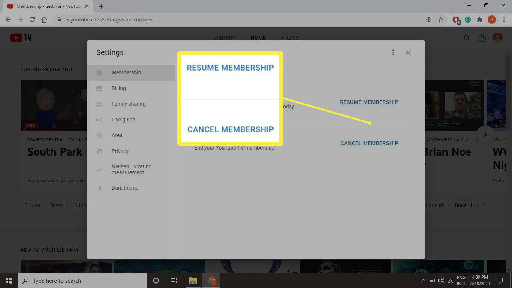512x288 pixels.
Task: Open the Chrome three-dot menu
Action: pos(503,19)
